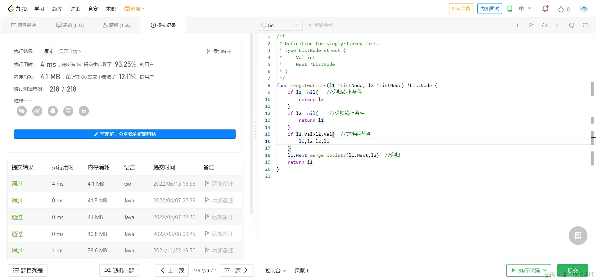Switch to the 评论 (603) tab
Image resolution: width=596 pixels, height=280 pixels.
[x=70, y=25]
